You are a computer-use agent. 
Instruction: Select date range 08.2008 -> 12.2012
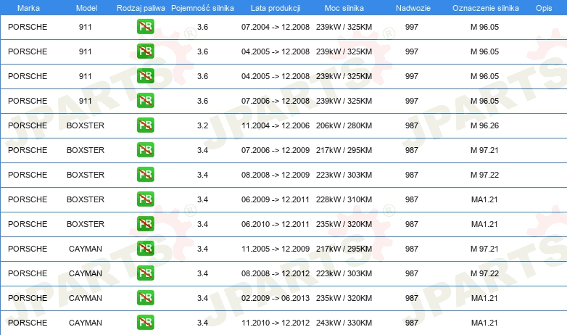(x=276, y=273)
